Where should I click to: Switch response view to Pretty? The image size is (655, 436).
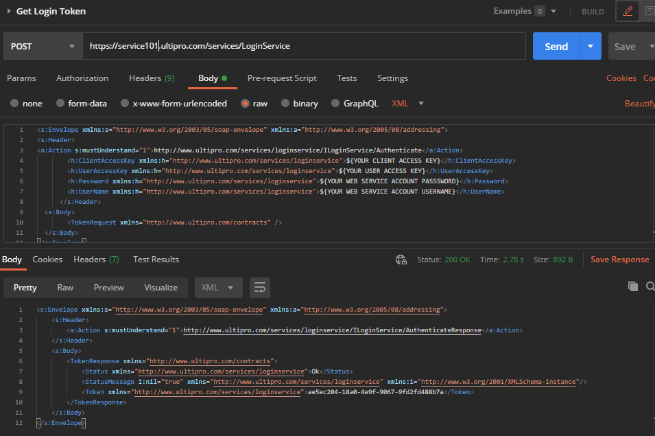tap(25, 288)
